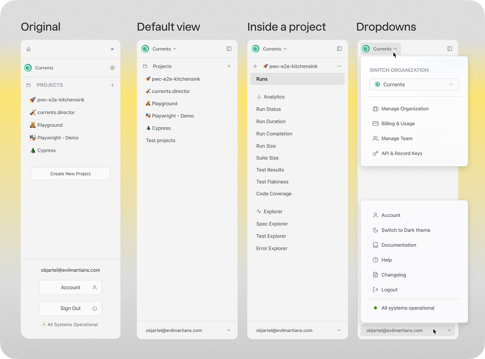Click the Currents logo in Default view
Viewport: 485px width, 359px height.
pyautogui.click(x=145, y=49)
